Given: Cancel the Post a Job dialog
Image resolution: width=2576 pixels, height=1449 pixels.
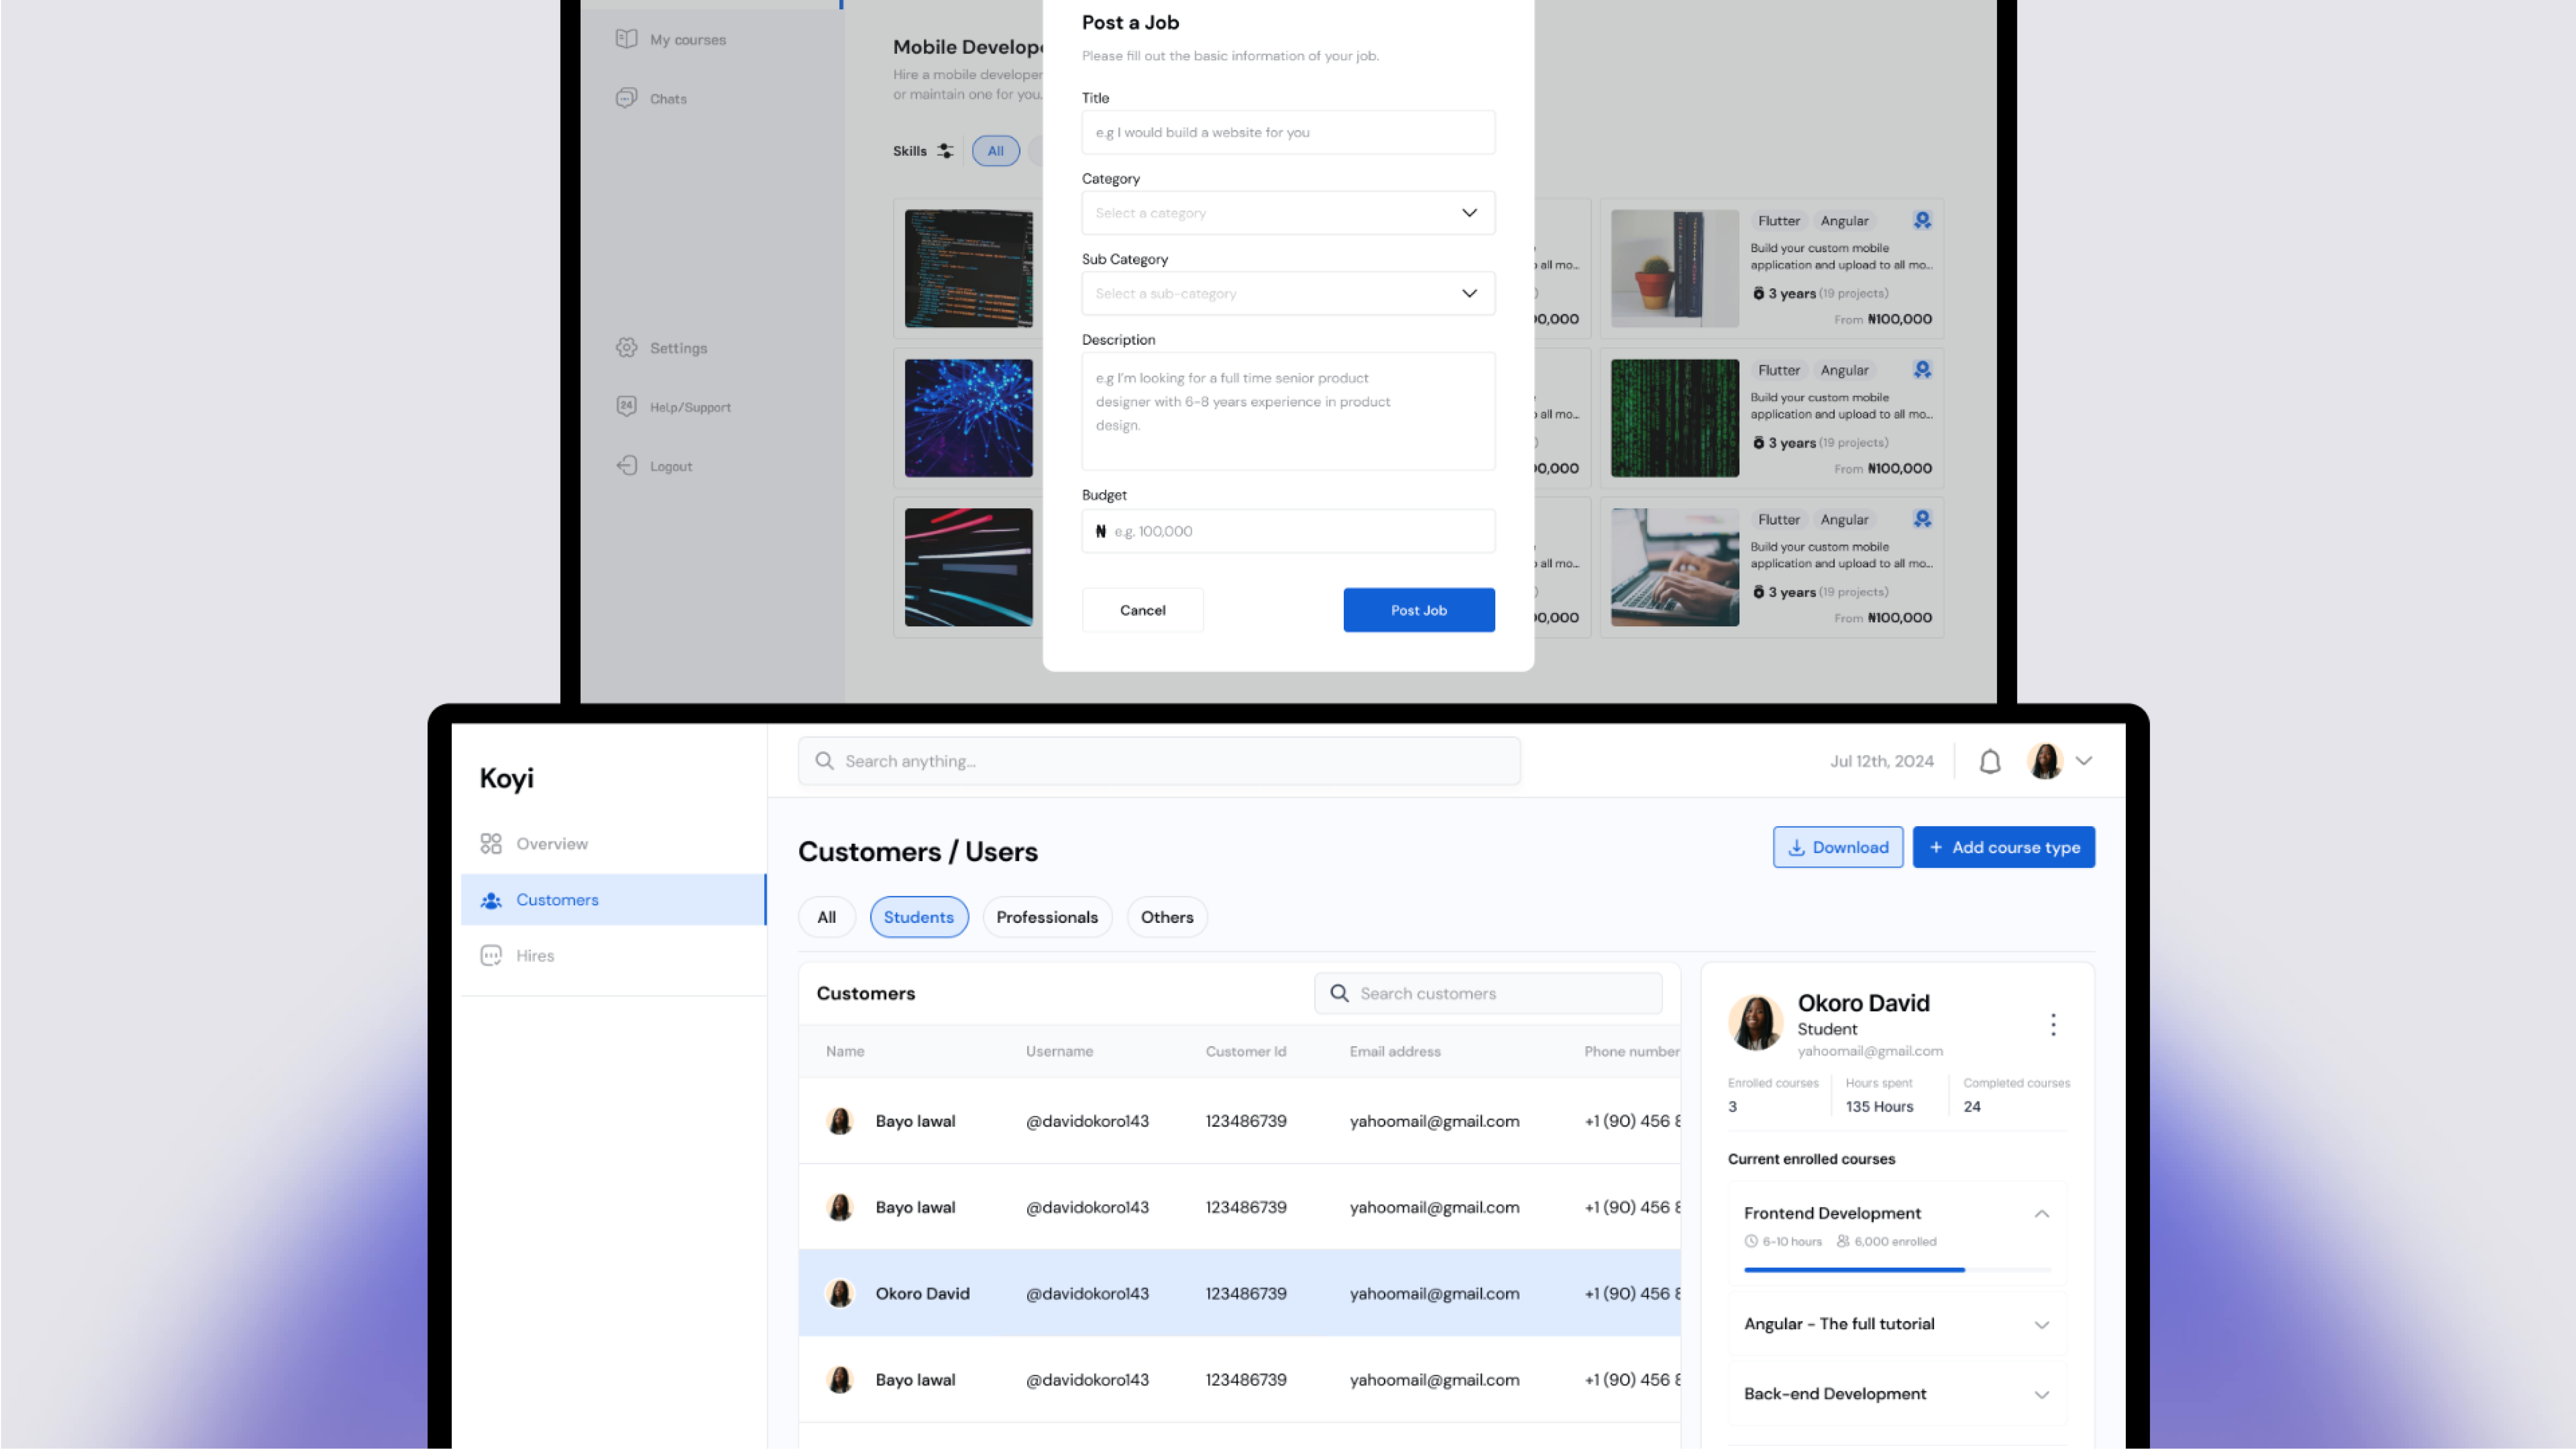Looking at the screenshot, I should pyautogui.click(x=1142, y=610).
